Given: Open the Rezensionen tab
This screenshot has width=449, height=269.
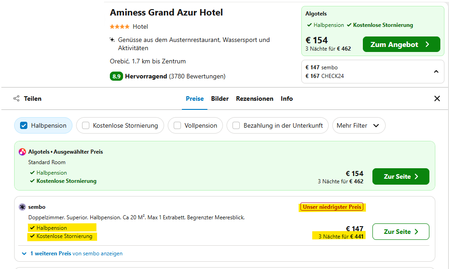Looking at the screenshot, I should pyautogui.click(x=254, y=98).
